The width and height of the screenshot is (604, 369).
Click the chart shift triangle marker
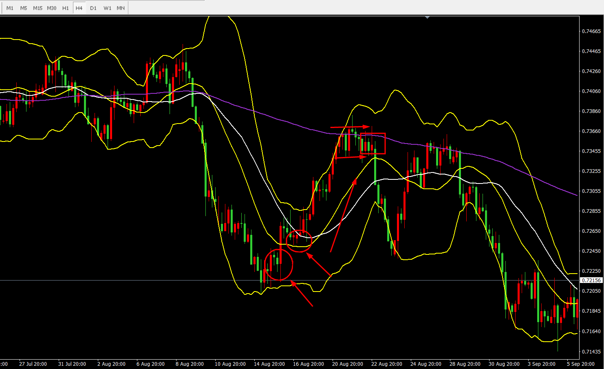click(427, 18)
